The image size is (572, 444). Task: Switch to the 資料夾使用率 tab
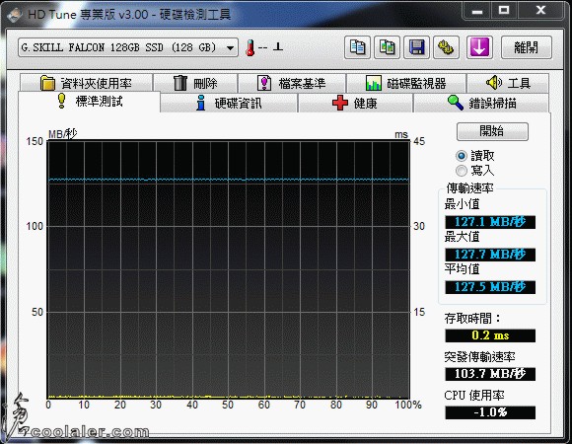[86, 83]
